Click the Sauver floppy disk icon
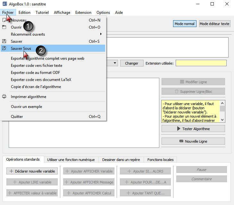 4,41
